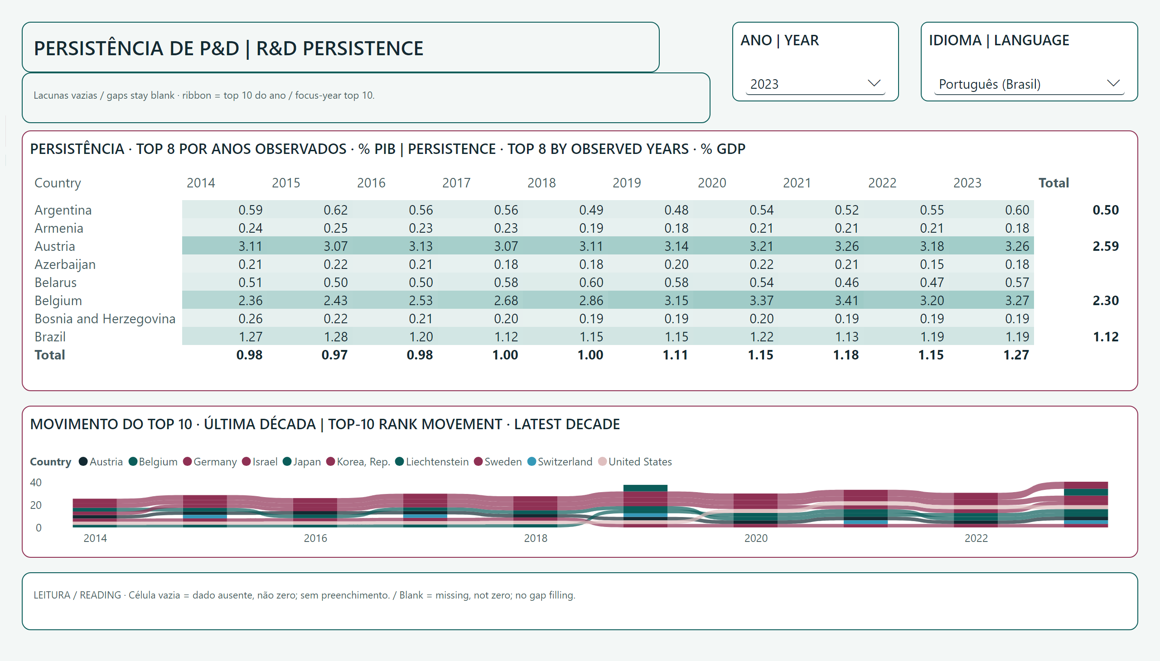
Task: Select the Japan legend marker
Action: point(287,462)
